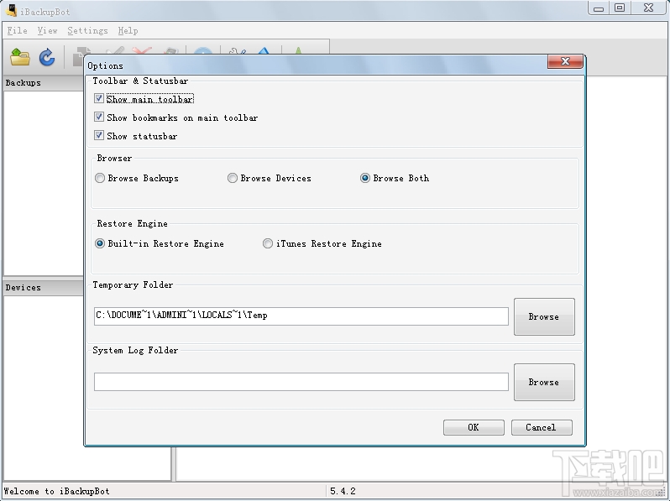Viewport: 670px width, 501px height.
Task: Cancel the Options dialog
Action: click(x=542, y=427)
